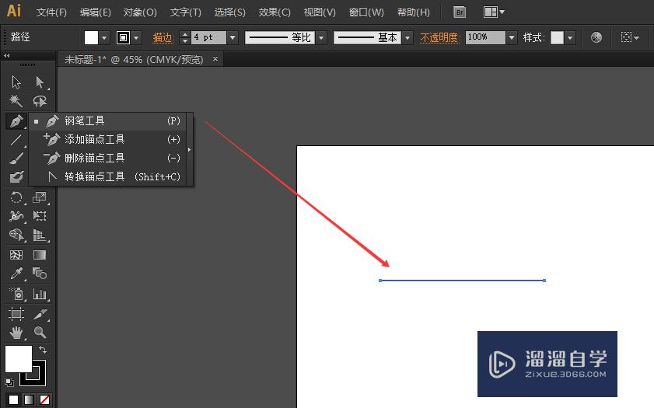Select the Gradient tool

(x=40, y=255)
